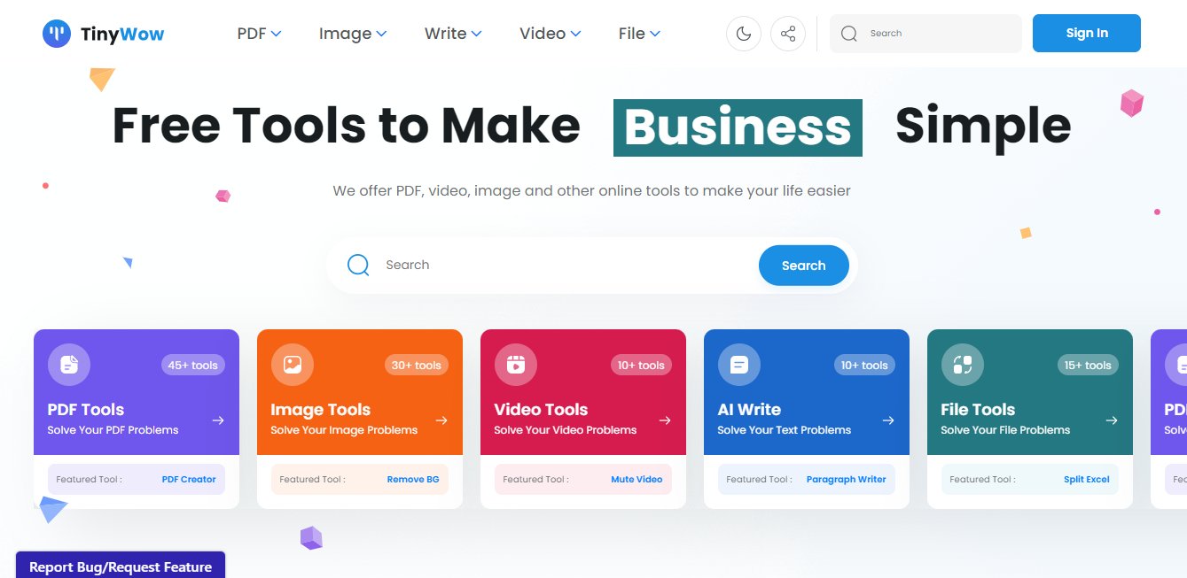Open the PDF Creator featured tool
The height and width of the screenshot is (578, 1187).
[x=189, y=480]
